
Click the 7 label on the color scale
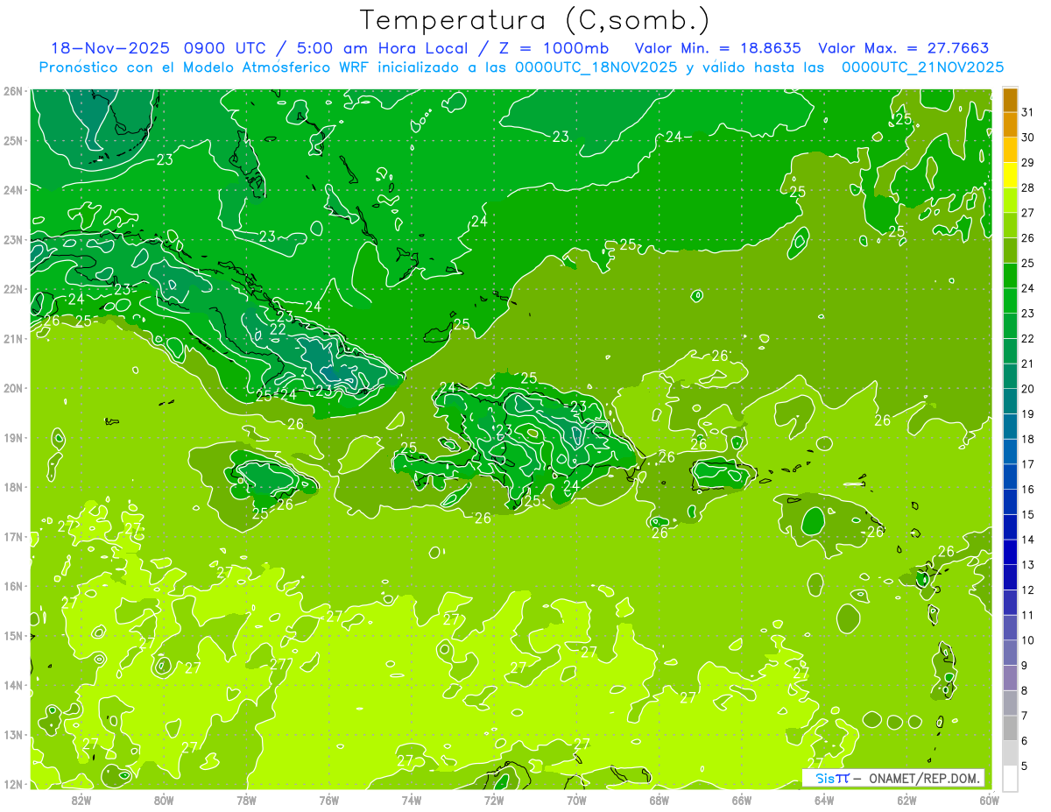[x=1024, y=716]
